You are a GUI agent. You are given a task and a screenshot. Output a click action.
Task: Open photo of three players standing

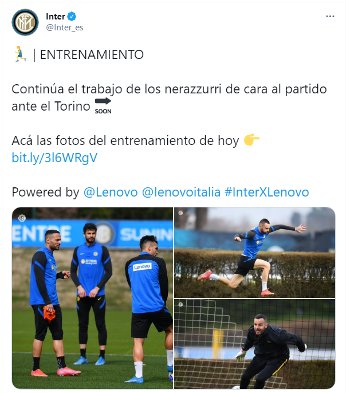coord(92,298)
